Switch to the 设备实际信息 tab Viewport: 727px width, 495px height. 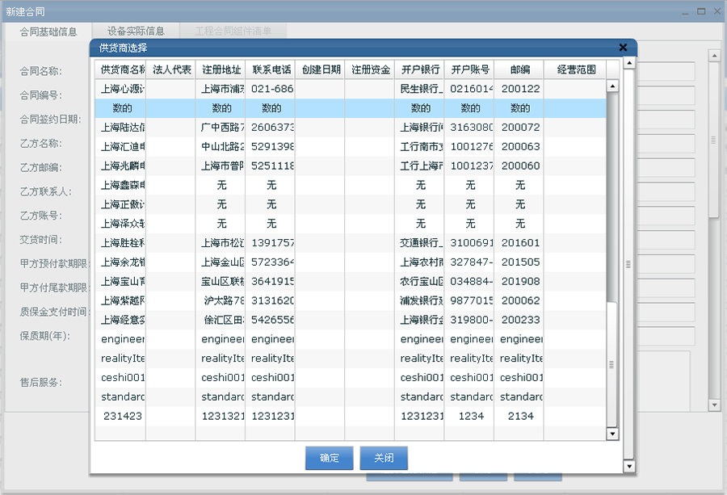tap(137, 29)
